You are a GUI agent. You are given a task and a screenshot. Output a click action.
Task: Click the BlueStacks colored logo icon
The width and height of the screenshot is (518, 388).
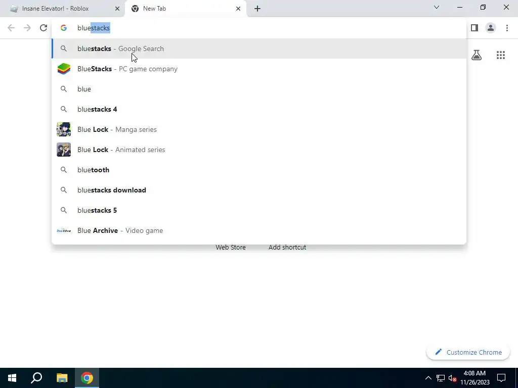coord(64,69)
